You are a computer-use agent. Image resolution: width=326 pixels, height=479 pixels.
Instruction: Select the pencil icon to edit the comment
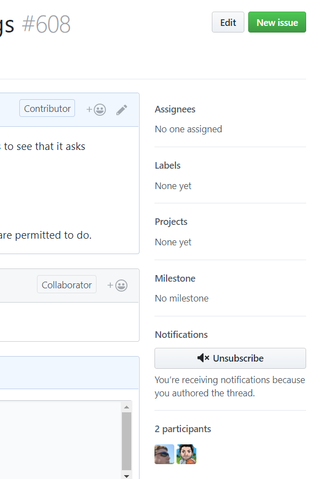click(x=122, y=109)
